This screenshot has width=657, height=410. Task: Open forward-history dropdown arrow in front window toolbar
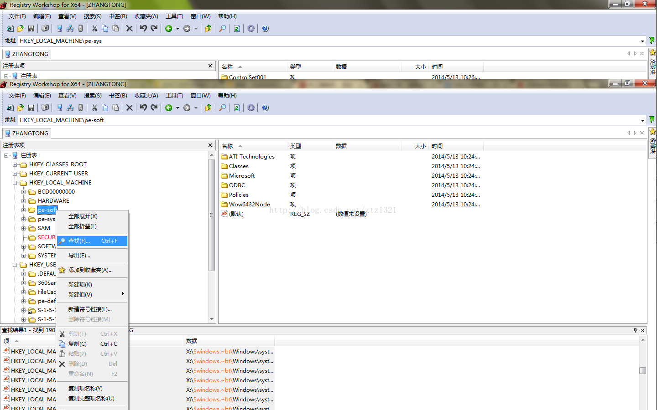[x=196, y=108]
